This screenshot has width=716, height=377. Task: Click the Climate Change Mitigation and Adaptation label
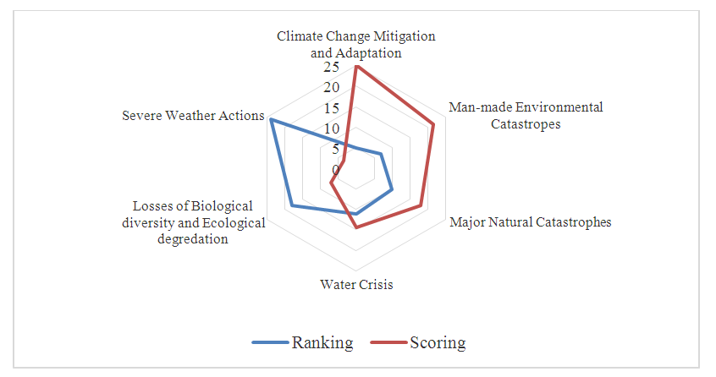[x=356, y=44]
